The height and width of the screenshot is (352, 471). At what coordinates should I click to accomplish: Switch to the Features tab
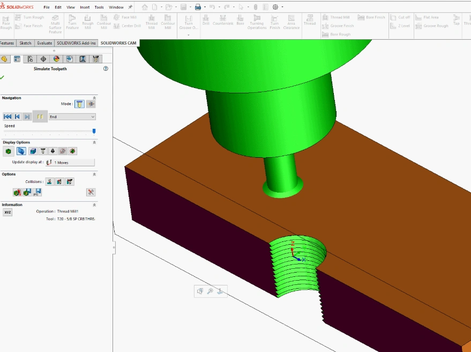click(7, 43)
